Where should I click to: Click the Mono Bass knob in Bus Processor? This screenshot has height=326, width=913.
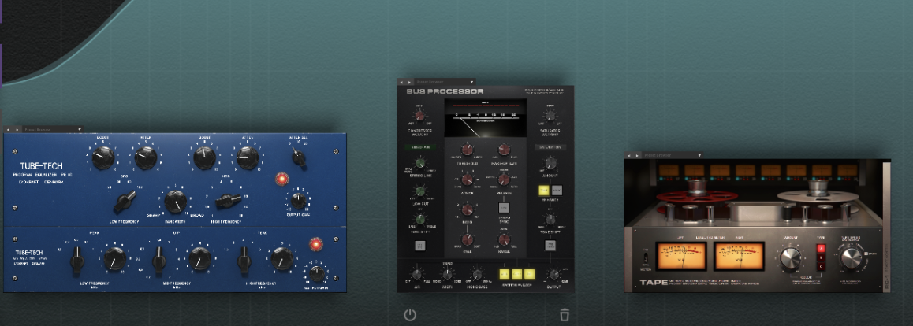477,274
